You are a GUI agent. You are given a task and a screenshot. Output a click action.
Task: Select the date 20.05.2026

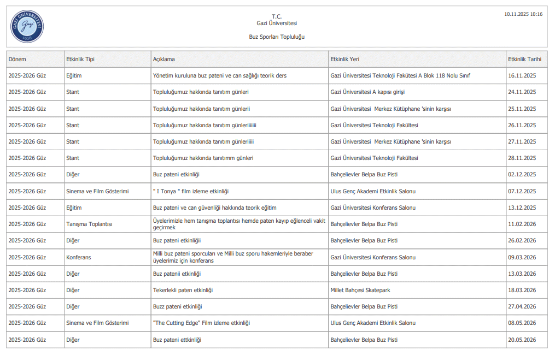(x=522, y=340)
